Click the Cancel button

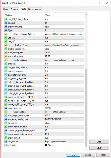[88, 155]
